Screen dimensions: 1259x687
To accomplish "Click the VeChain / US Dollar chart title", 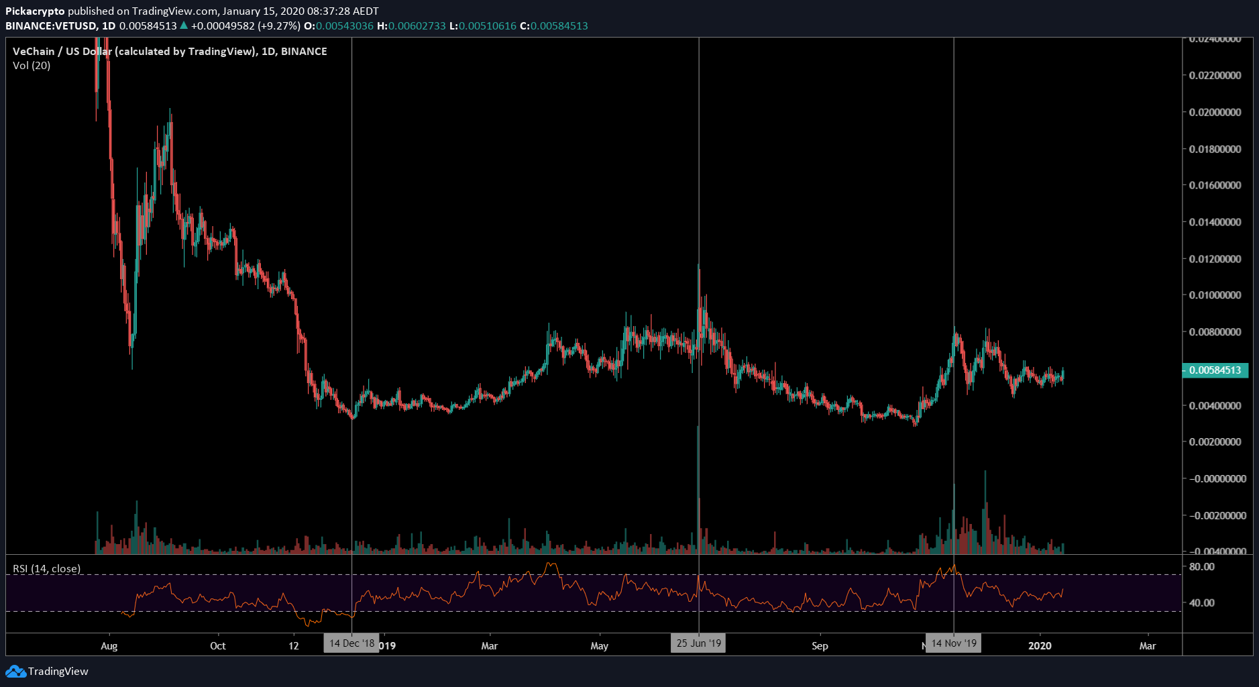I will (170, 51).
